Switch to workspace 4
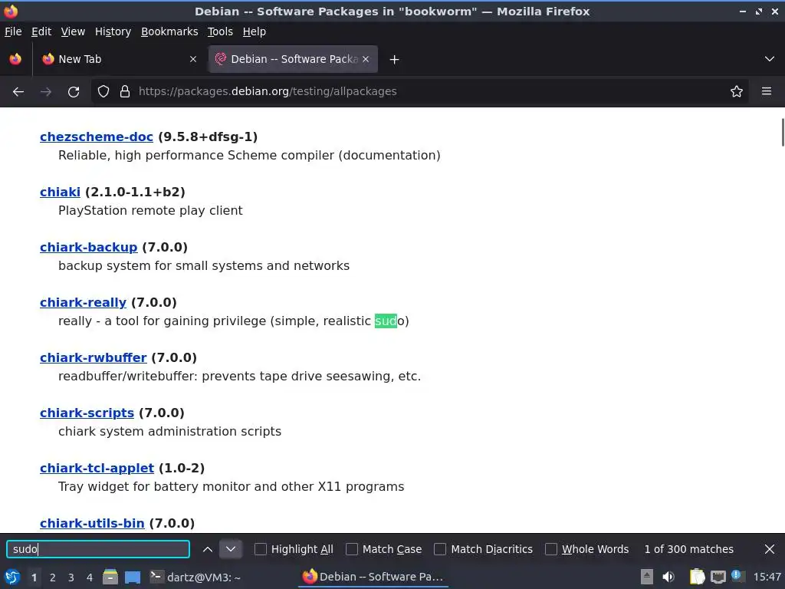The image size is (785, 589). coord(90,577)
